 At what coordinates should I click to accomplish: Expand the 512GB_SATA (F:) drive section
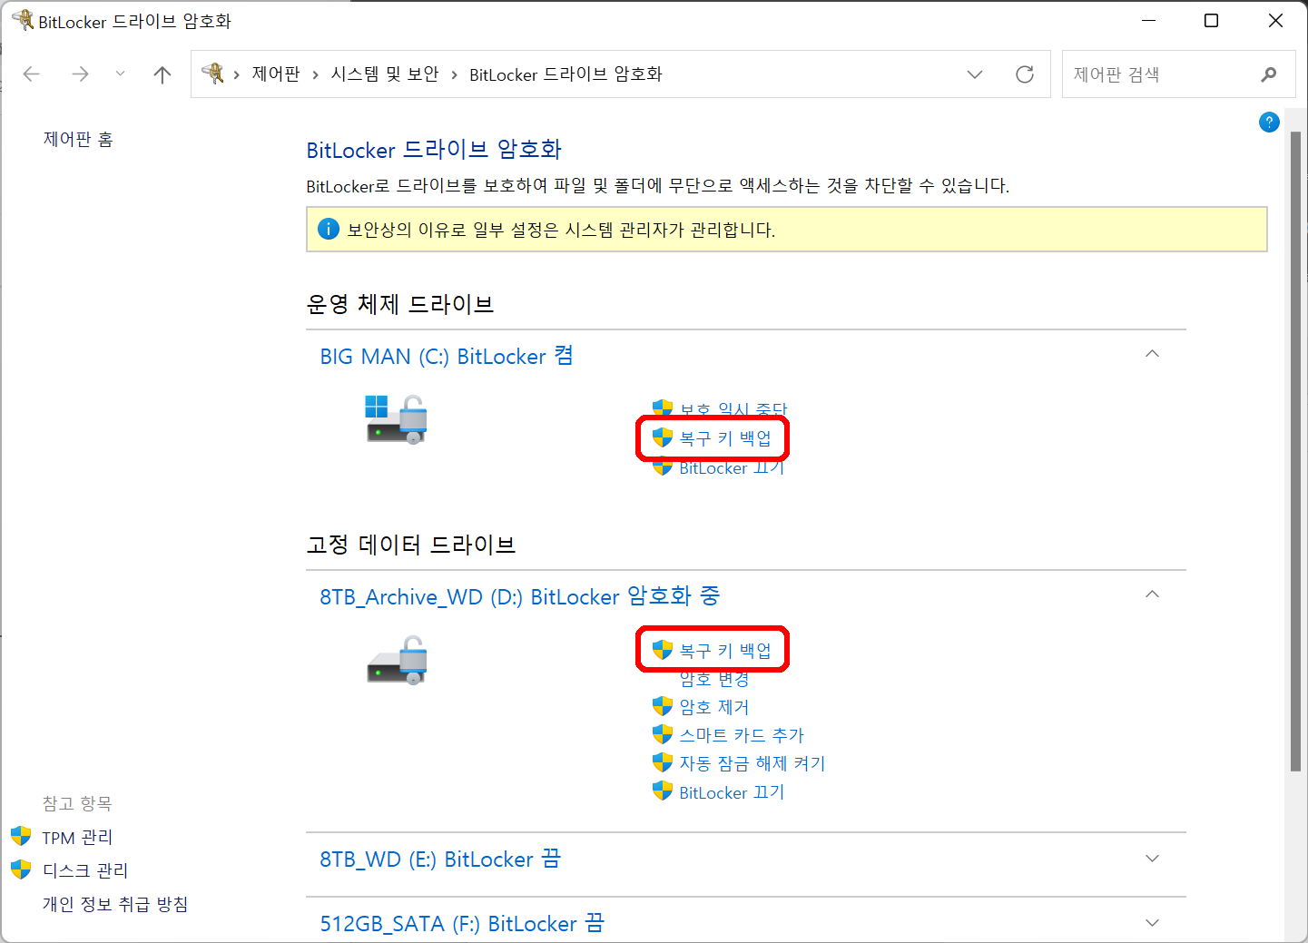pyautogui.click(x=1152, y=923)
